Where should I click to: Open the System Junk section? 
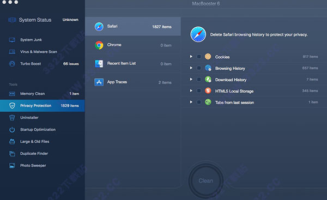tap(43, 40)
